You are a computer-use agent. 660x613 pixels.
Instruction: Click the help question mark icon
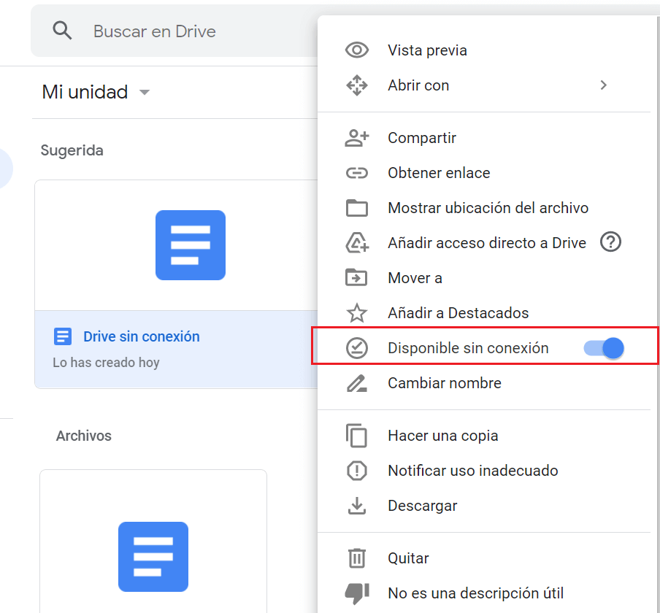click(610, 242)
